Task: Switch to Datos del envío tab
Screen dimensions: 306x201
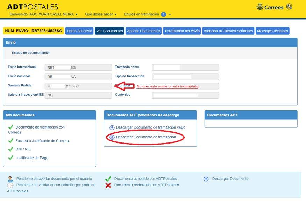Action: 79,31
